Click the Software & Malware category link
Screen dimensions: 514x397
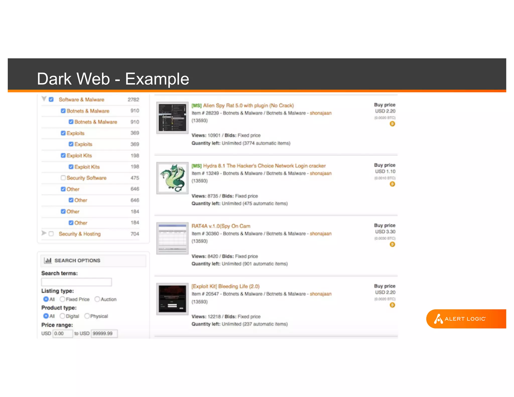(81, 99)
